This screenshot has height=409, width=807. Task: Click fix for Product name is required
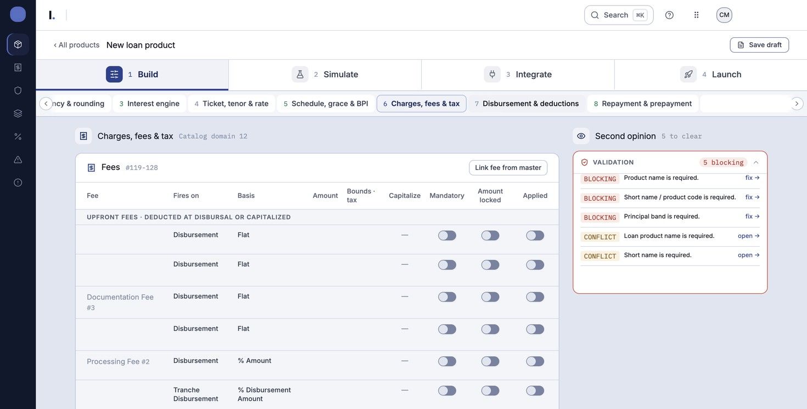click(753, 178)
